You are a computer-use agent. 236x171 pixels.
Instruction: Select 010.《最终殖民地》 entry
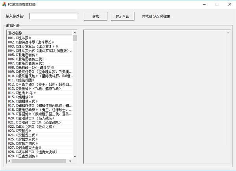point(40,76)
